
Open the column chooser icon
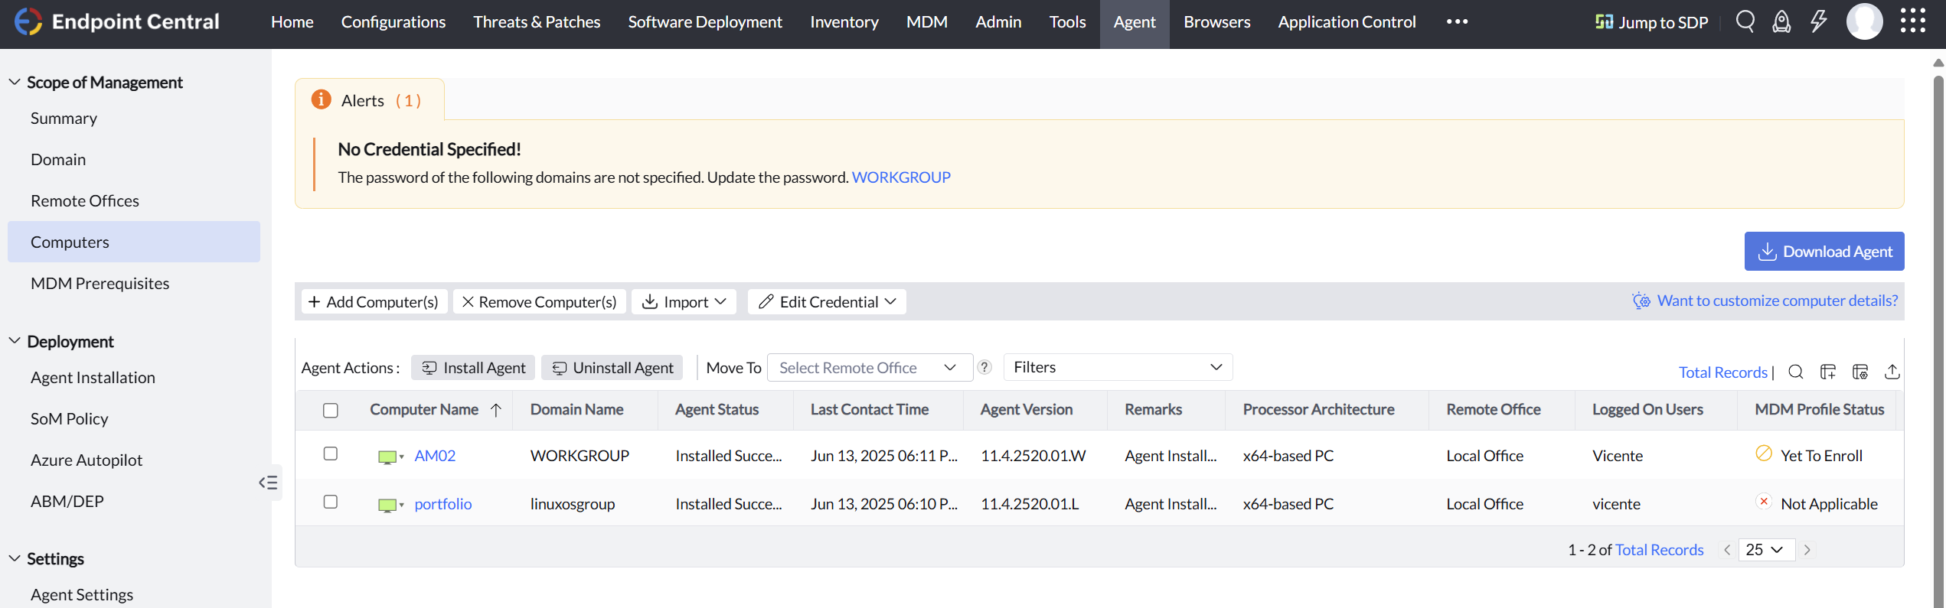pyautogui.click(x=1828, y=372)
